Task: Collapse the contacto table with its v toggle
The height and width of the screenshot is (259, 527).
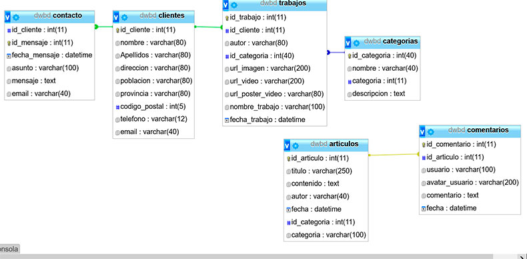Action: [7, 17]
